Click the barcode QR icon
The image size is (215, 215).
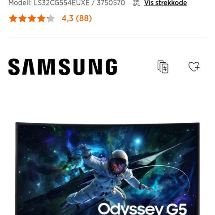[x=137, y=3]
